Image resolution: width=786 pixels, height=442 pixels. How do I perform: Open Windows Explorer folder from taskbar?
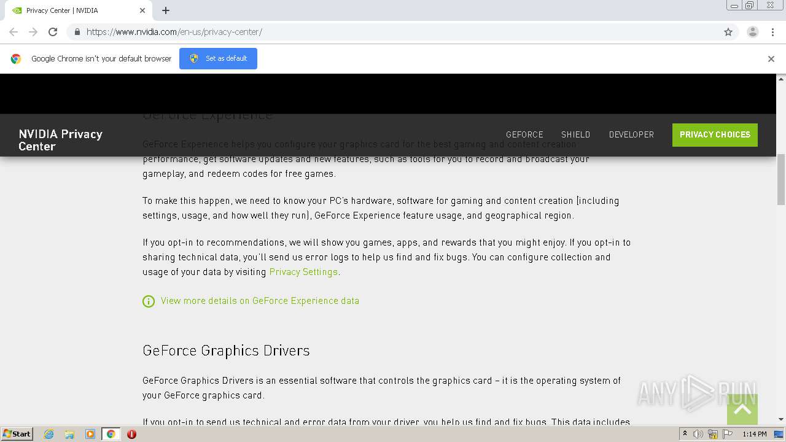point(69,434)
